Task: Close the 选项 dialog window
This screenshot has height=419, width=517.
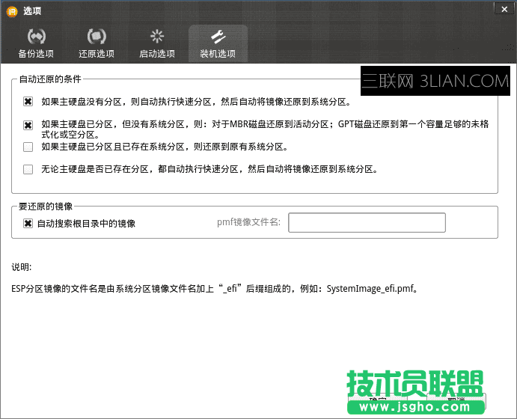Action: (503, 8)
